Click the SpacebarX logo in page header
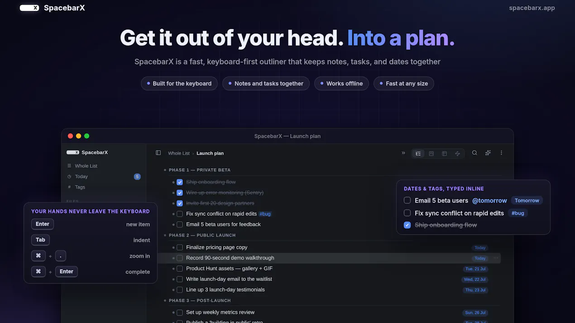This screenshot has width=575, height=323. point(52,8)
